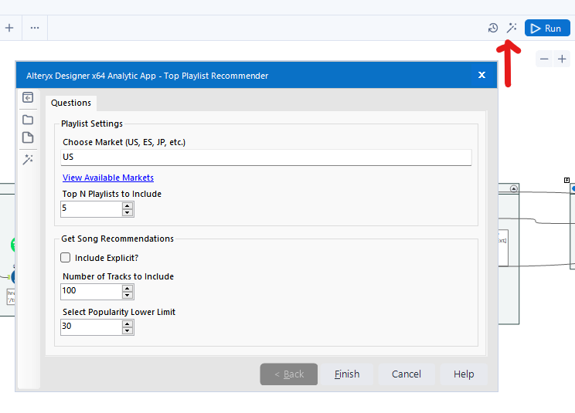Click the wand icon in dialog sidebar

coord(28,160)
